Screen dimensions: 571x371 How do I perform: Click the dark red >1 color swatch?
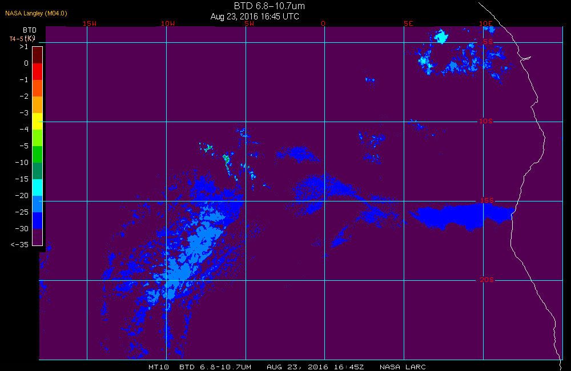coord(38,55)
